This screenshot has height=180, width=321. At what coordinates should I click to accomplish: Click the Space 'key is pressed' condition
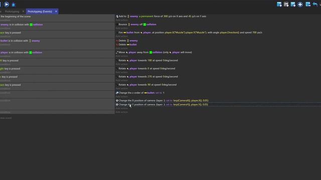click(10, 32)
